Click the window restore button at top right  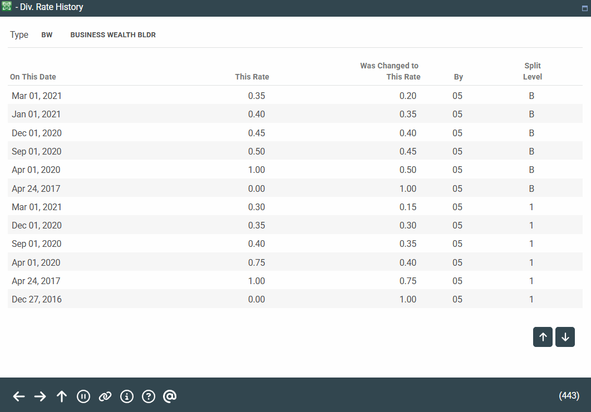point(584,9)
